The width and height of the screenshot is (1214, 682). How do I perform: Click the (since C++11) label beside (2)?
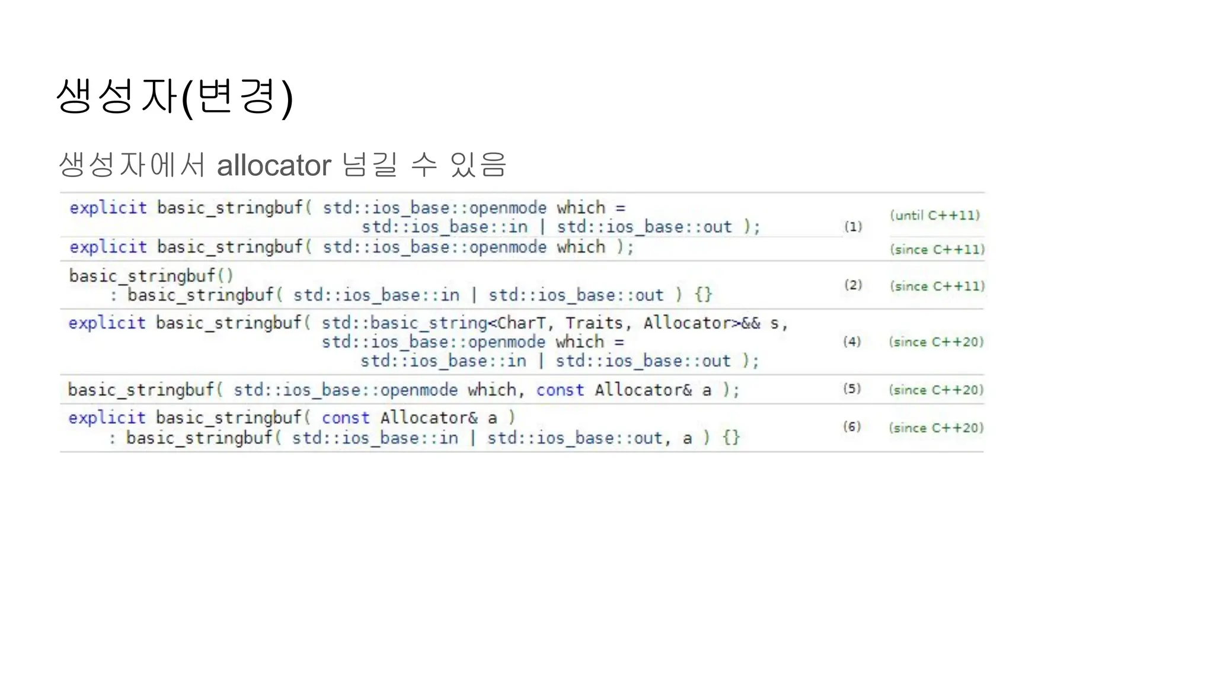[x=937, y=286]
